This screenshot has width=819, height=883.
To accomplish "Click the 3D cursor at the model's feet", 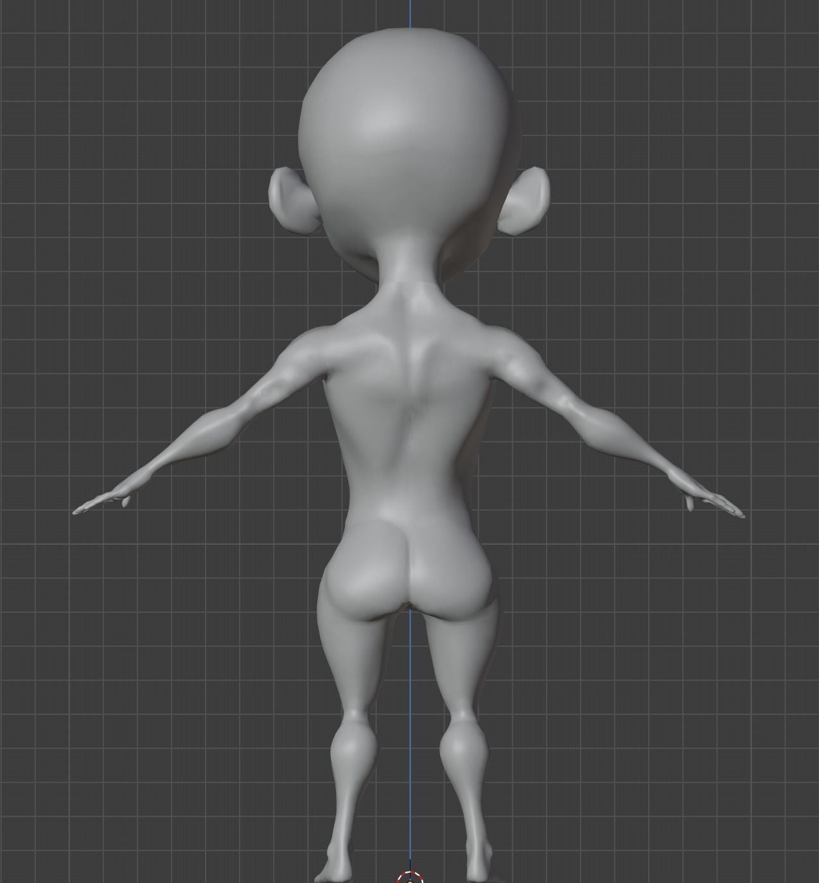I will click(x=410, y=877).
